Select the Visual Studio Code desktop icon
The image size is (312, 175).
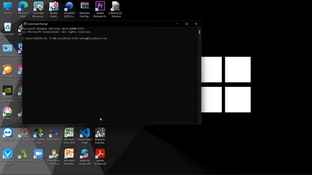(x=85, y=136)
